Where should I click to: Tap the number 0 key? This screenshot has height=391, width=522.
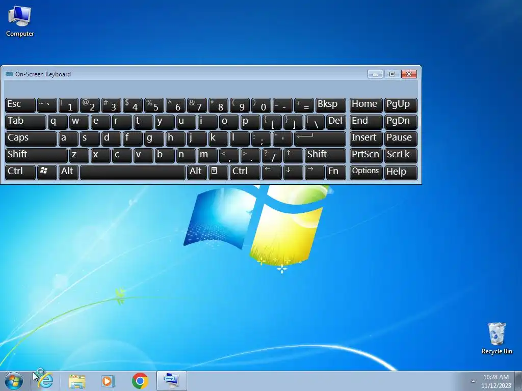point(261,105)
